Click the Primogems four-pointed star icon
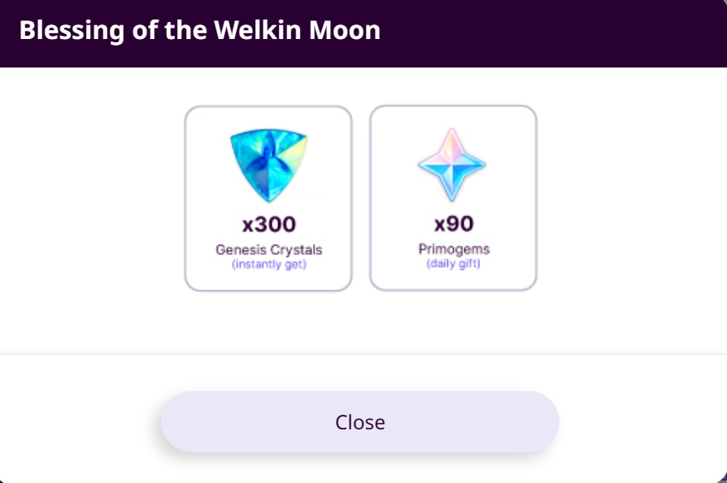The image size is (727, 483). [x=452, y=164]
